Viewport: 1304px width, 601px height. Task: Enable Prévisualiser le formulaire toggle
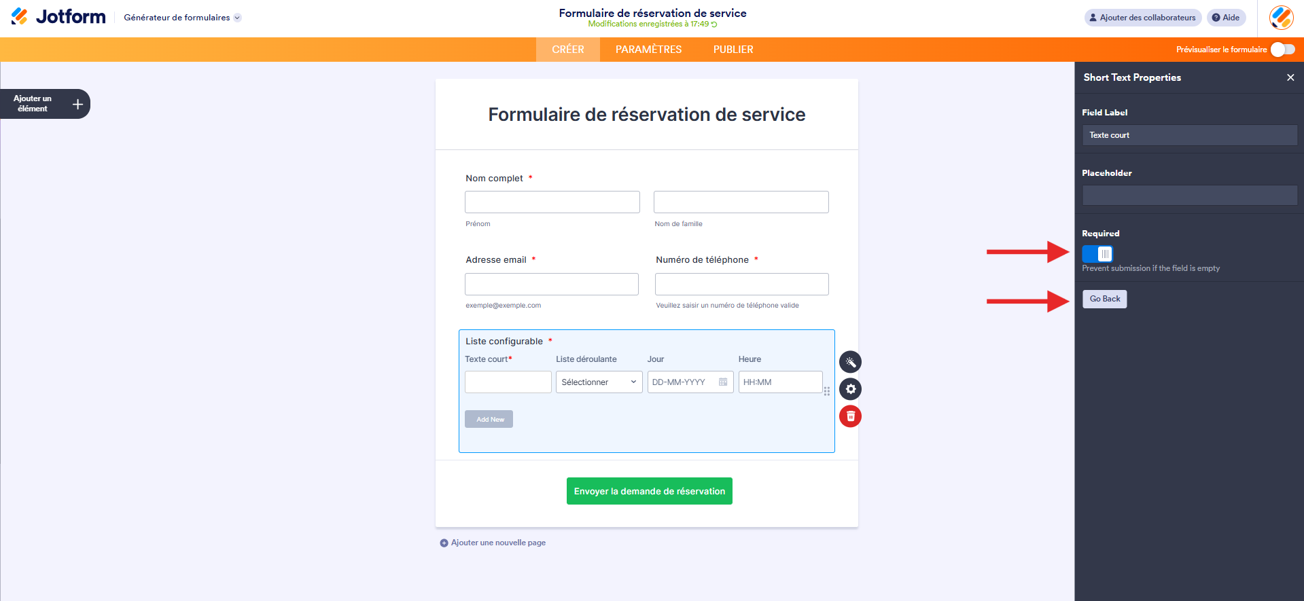coord(1283,50)
